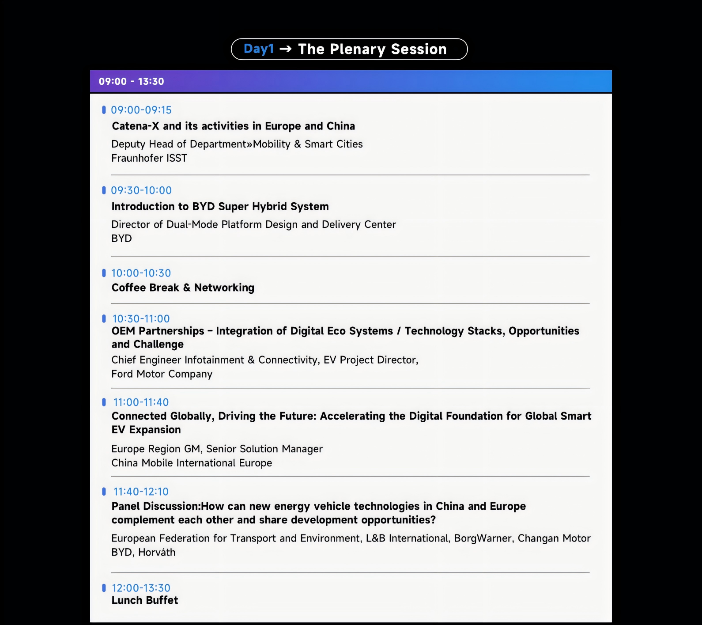Image resolution: width=702 pixels, height=625 pixels.
Task: Click the arrow icon after Day1
Action: (286, 49)
